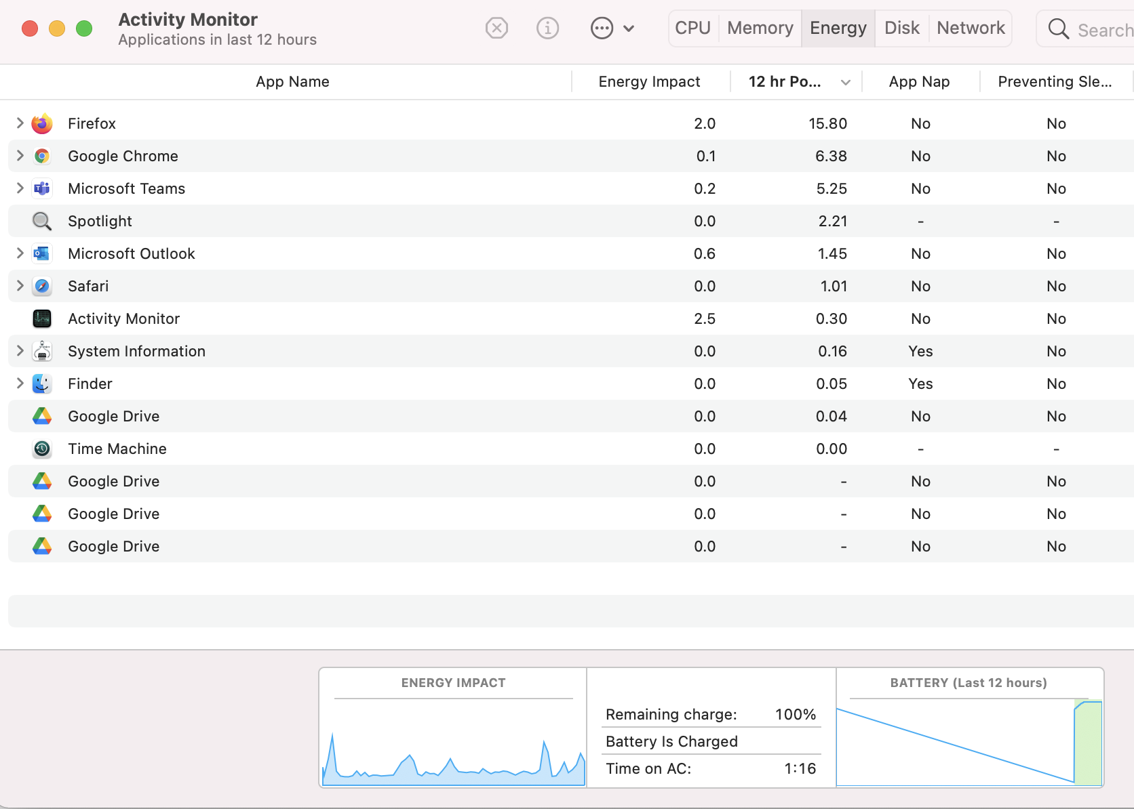
Task: Open the ellipsis more-options dropdown
Action: coord(612,28)
